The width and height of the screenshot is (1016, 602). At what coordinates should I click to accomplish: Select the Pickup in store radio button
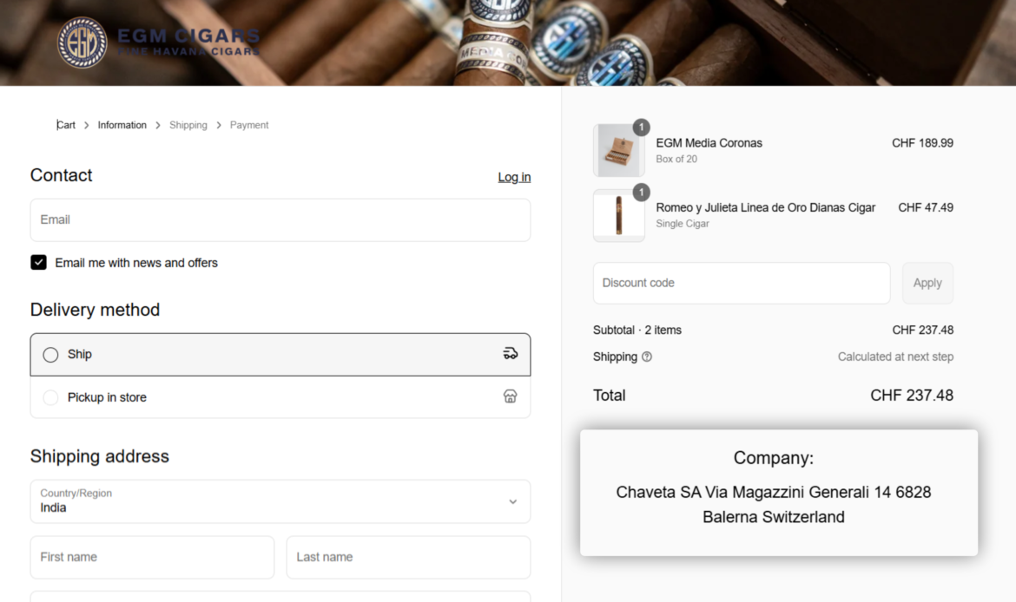[x=50, y=397]
